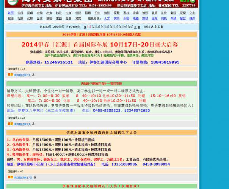229x189 pixels.
Task: Open the bathhouse recruitment listing title bar
Action: click(x=102, y=133)
